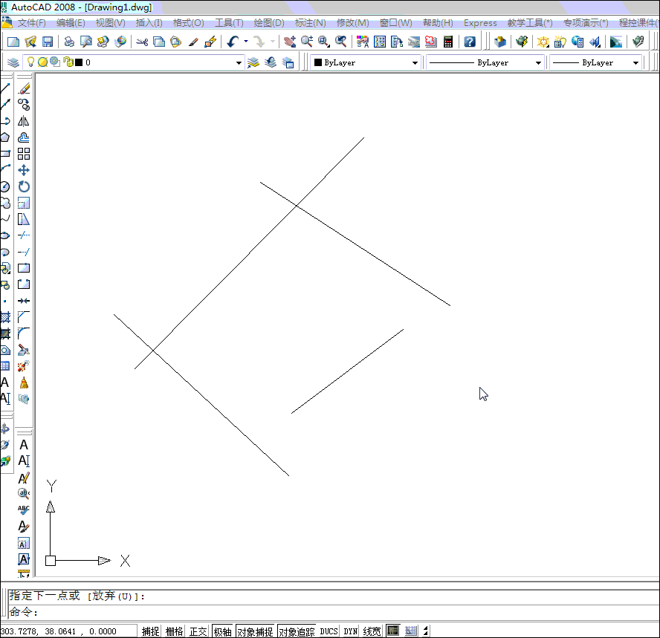Screen dimensions: 660x638
Task: Click the Save icon in toolbar
Action: [48, 42]
